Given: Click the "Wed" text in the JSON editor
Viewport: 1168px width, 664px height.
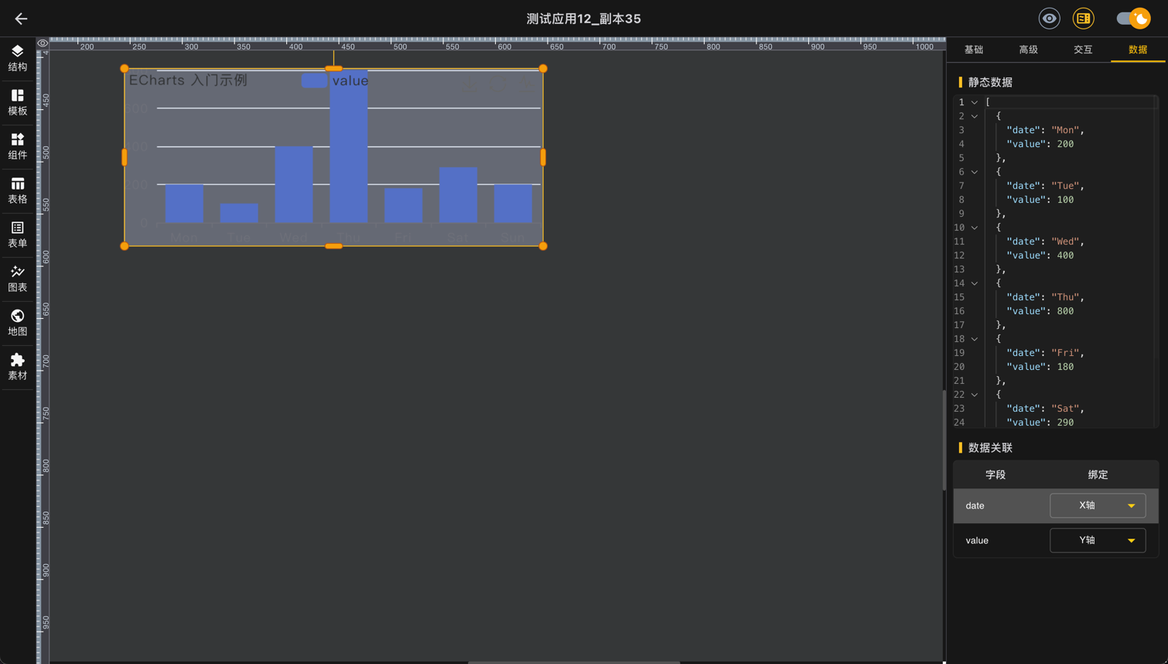Looking at the screenshot, I should click(1065, 241).
